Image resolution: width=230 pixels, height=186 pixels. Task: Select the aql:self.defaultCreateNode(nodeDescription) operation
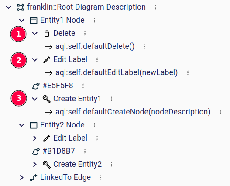coord(133,112)
